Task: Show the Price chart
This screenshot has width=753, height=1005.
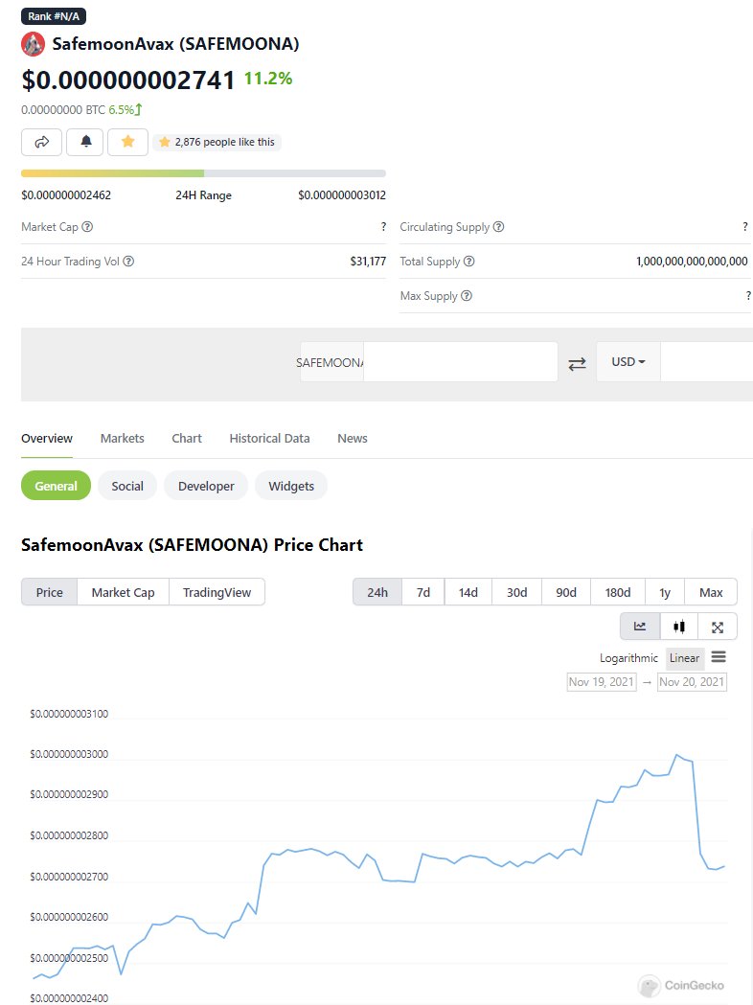Action: (x=50, y=592)
